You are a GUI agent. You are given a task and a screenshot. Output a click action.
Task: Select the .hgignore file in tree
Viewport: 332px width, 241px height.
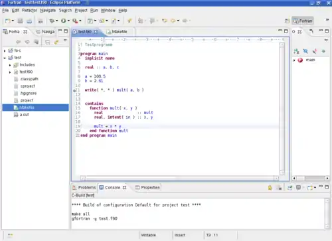point(28,94)
